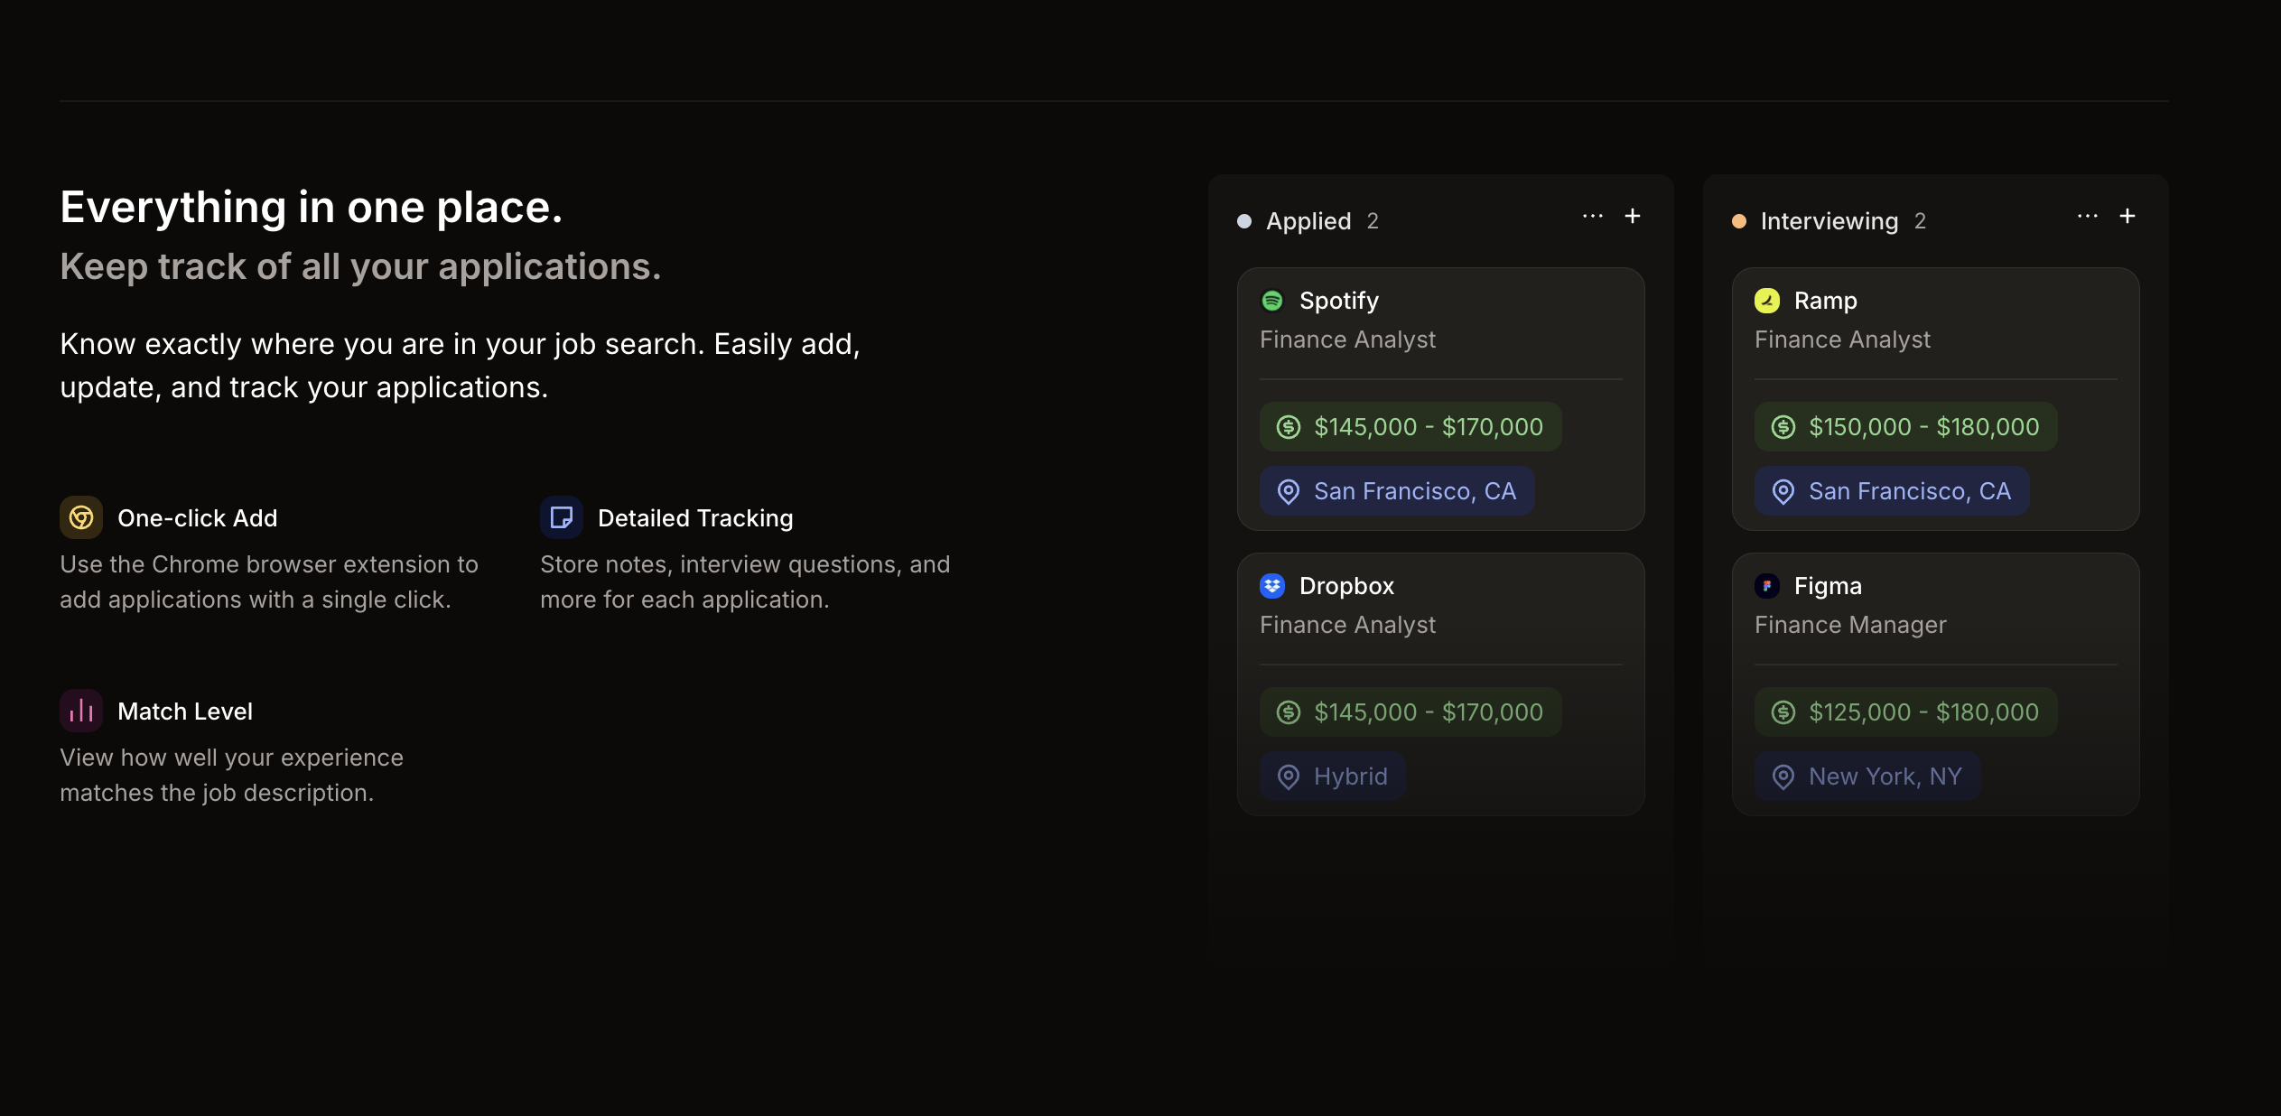The image size is (2281, 1116).
Task: Click the Interviewing orange status dot
Action: tap(1739, 221)
